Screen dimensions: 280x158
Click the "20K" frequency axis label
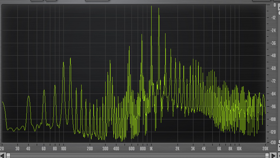click(265, 149)
